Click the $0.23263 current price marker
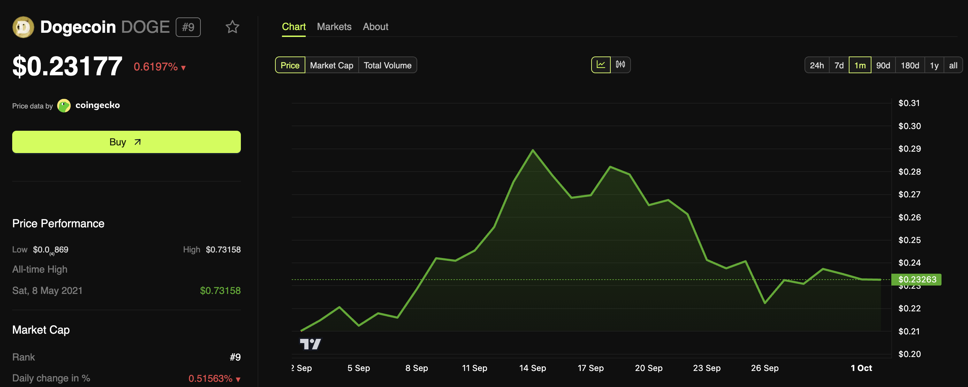 click(916, 280)
